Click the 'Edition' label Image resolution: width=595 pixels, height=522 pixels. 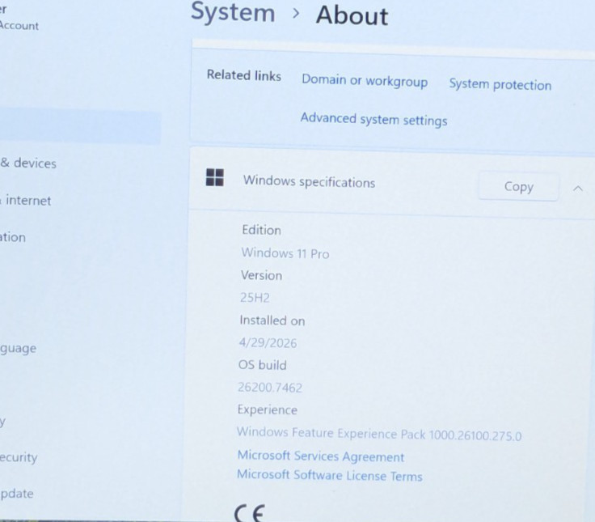tap(261, 230)
